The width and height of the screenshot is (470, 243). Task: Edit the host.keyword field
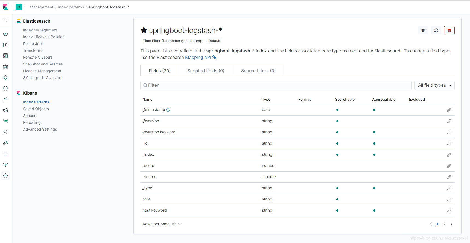449,211
